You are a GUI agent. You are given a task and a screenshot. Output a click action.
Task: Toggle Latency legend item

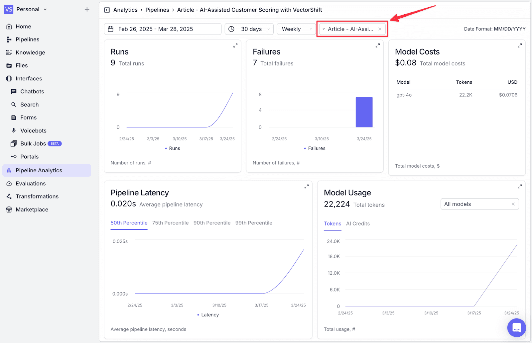(208, 315)
